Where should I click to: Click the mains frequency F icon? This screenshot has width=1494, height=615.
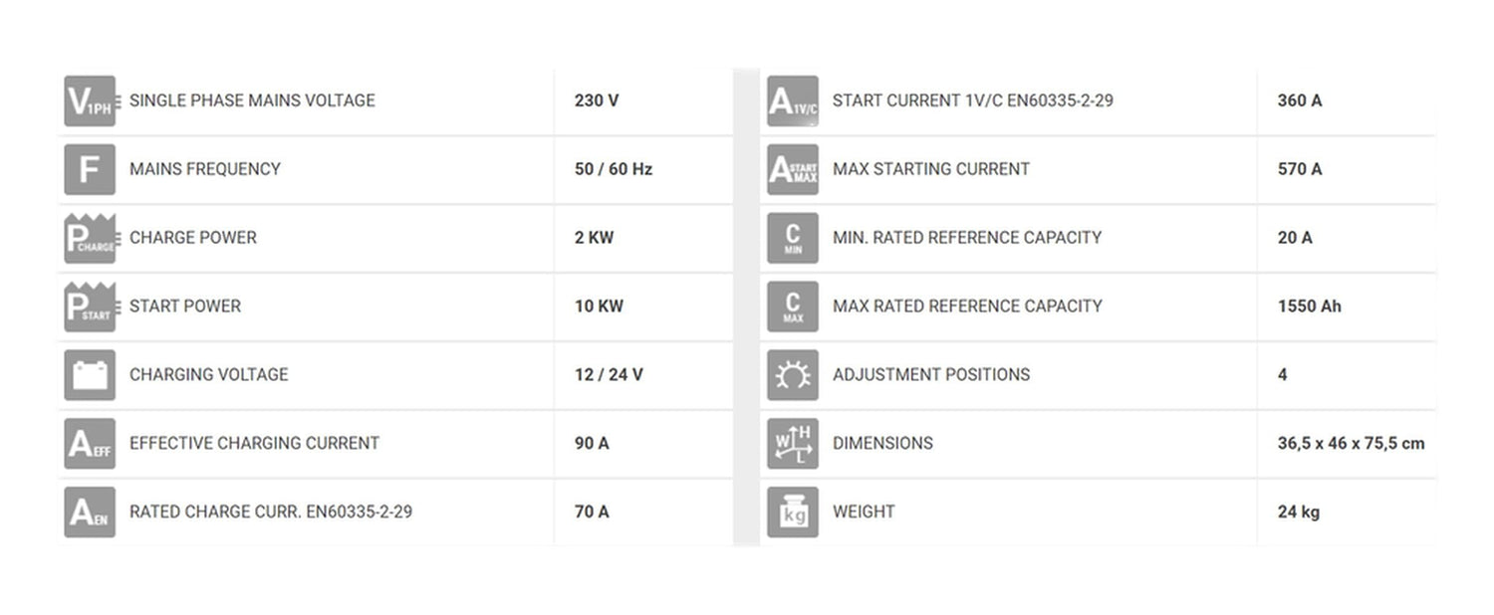point(90,169)
